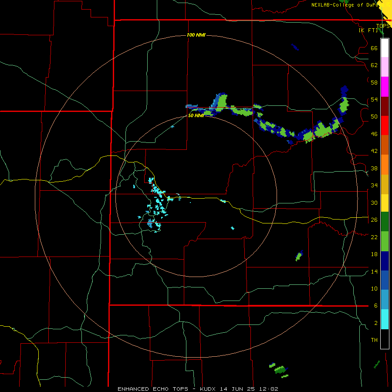Viewport: 392px width, 392px height.
Task: Select the medium blue legend swatch
Action: (385, 280)
